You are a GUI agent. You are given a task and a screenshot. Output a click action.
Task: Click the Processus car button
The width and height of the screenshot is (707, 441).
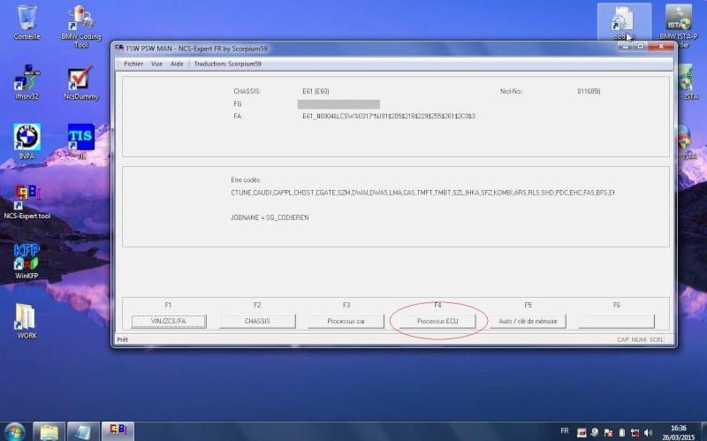pyautogui.click(x=346, y=321)
